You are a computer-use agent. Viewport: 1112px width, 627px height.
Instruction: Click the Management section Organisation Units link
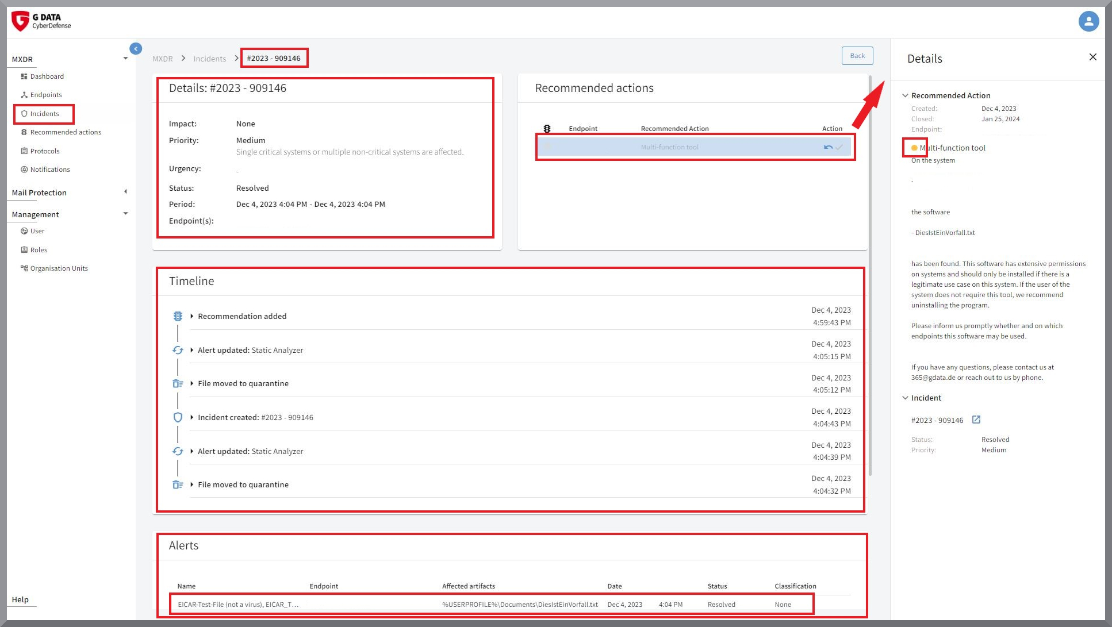coord(59,267)
